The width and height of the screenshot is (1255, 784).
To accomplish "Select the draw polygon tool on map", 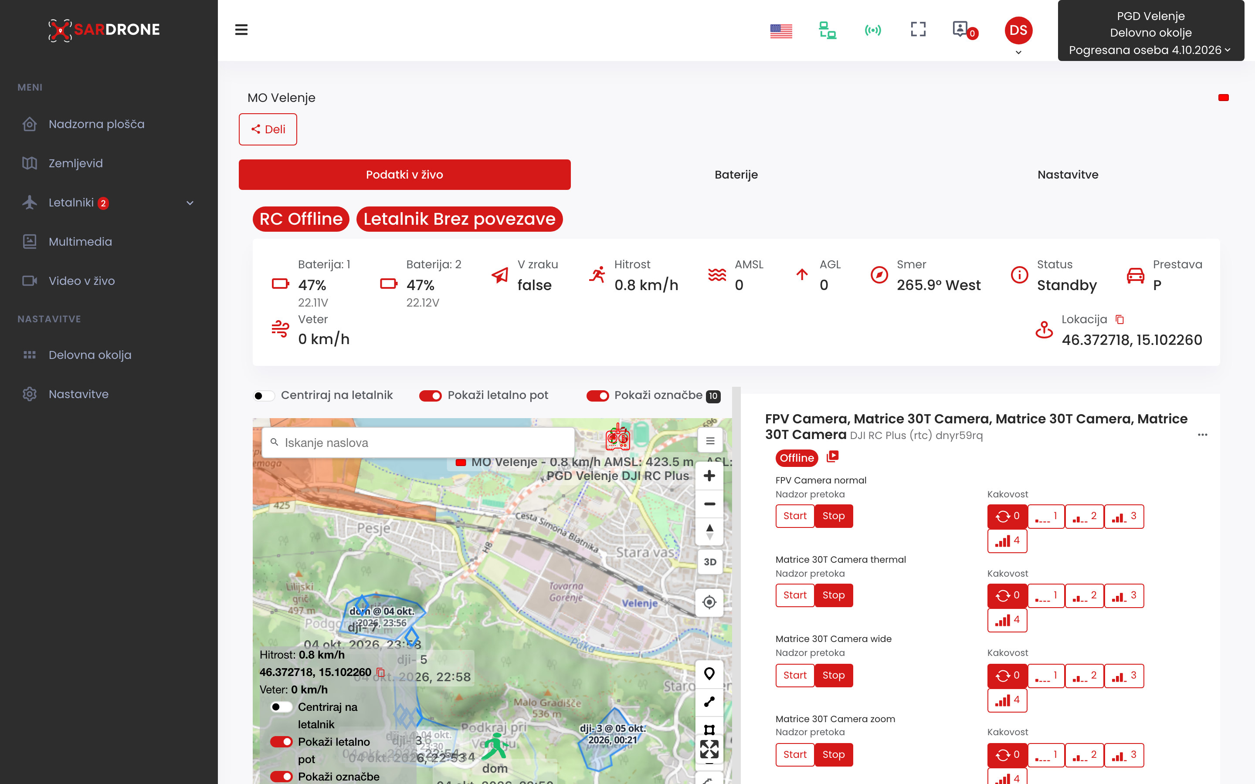I will 709,730.
